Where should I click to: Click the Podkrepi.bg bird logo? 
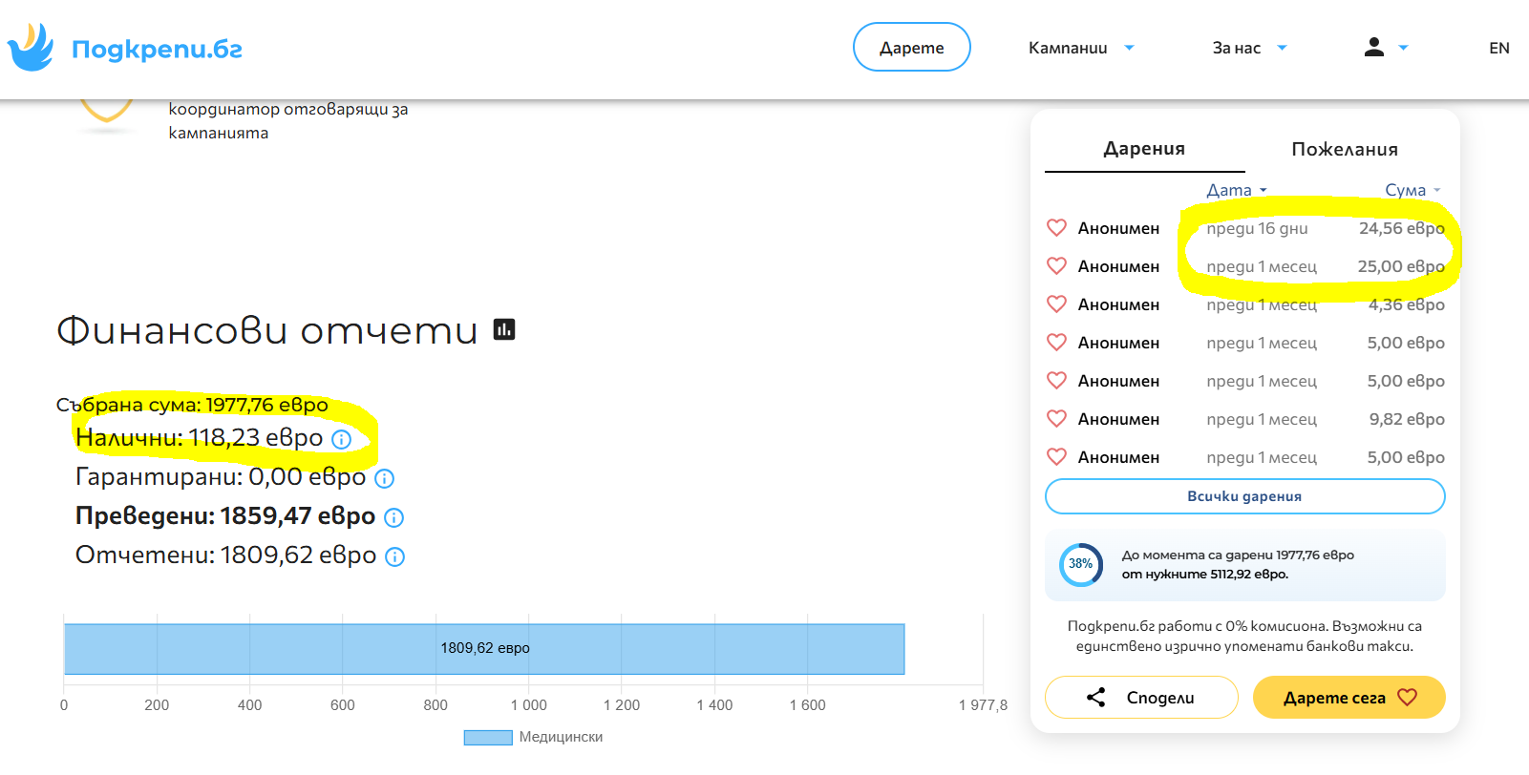(x=32, y=48)
